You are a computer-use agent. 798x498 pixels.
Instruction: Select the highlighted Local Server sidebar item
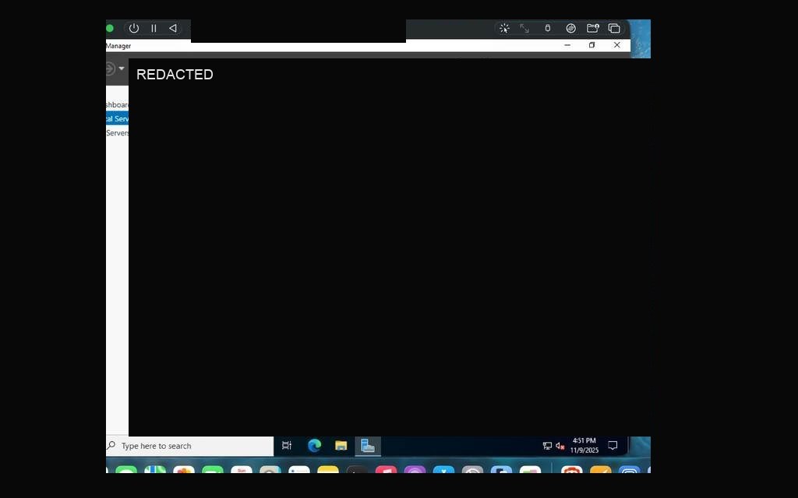(x=117, y=119)
